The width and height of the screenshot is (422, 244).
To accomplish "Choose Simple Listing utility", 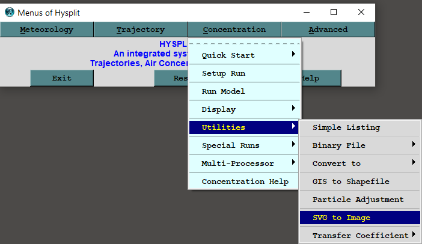I will pyautogui.click(x=360, y=127).
